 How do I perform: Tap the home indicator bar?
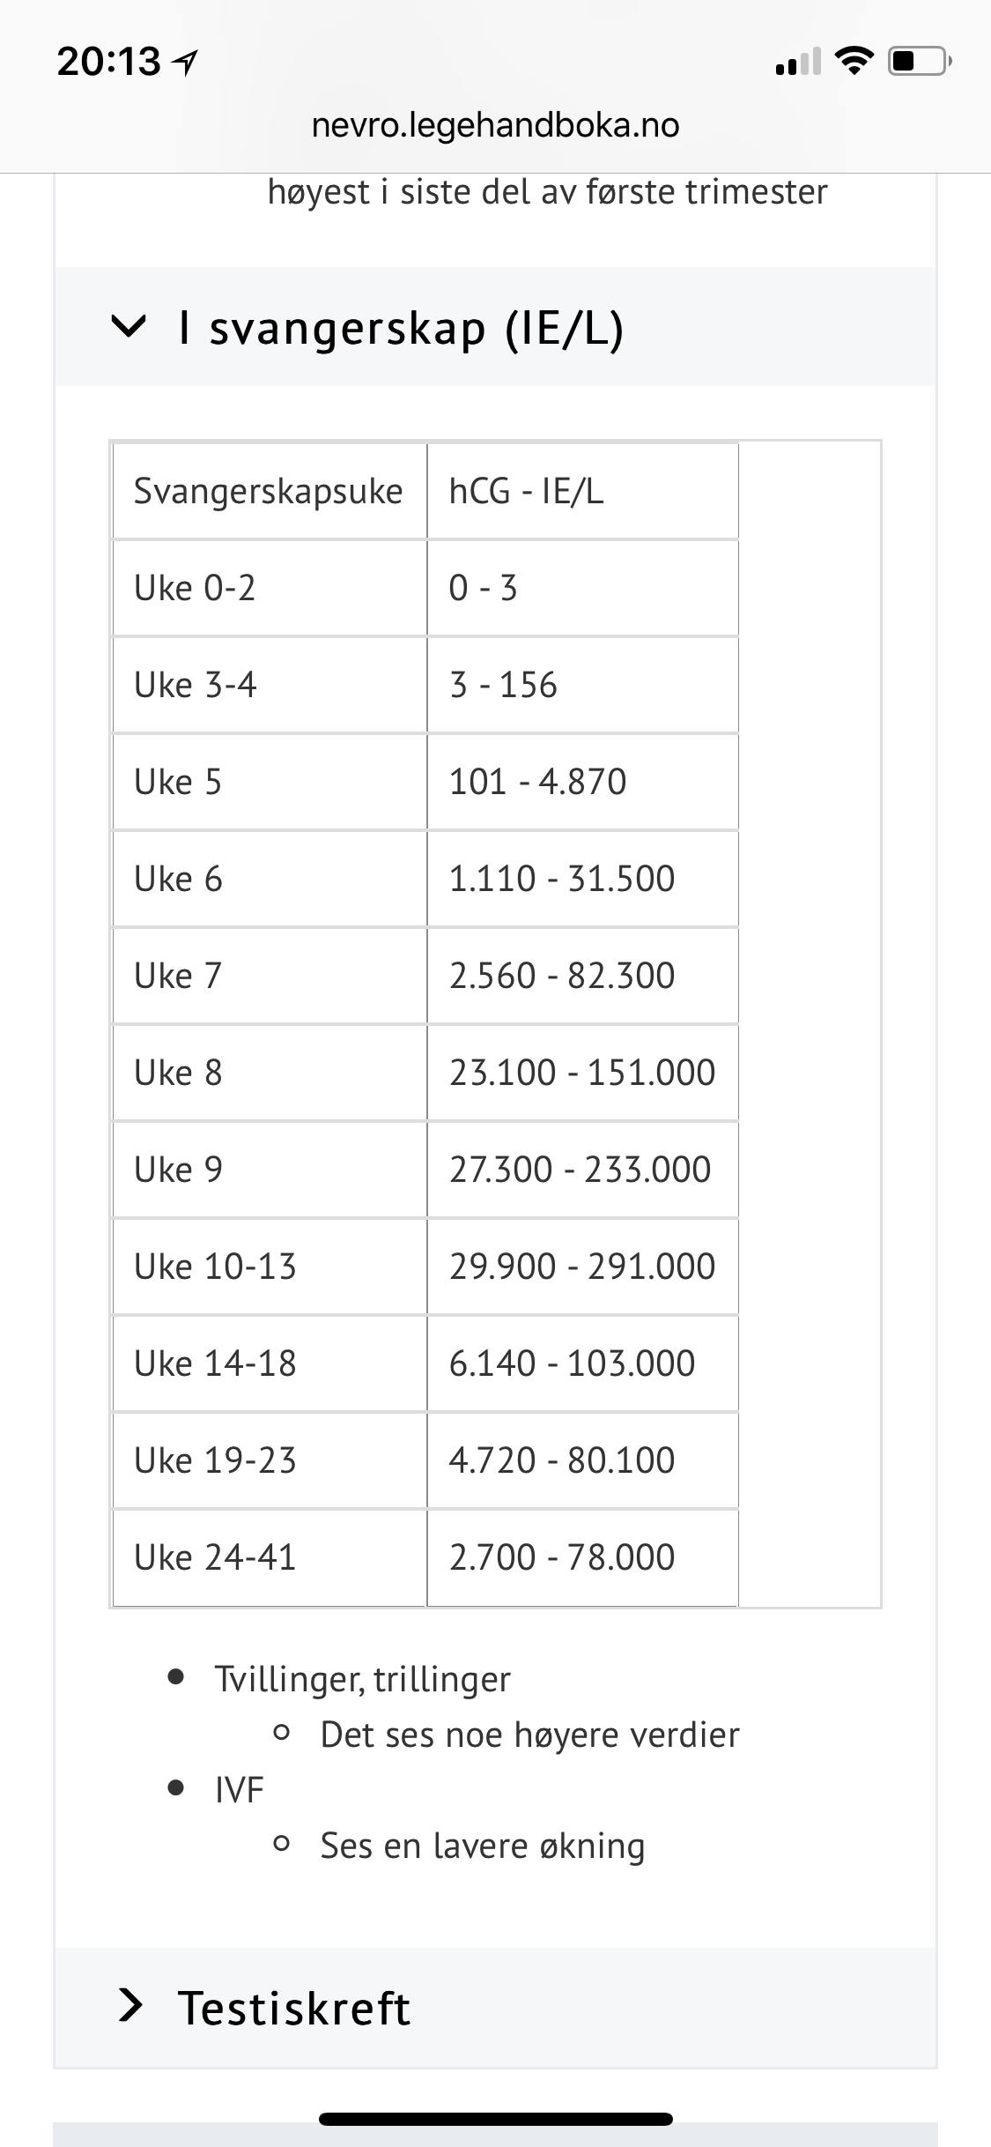click(x=495, y=2119)
